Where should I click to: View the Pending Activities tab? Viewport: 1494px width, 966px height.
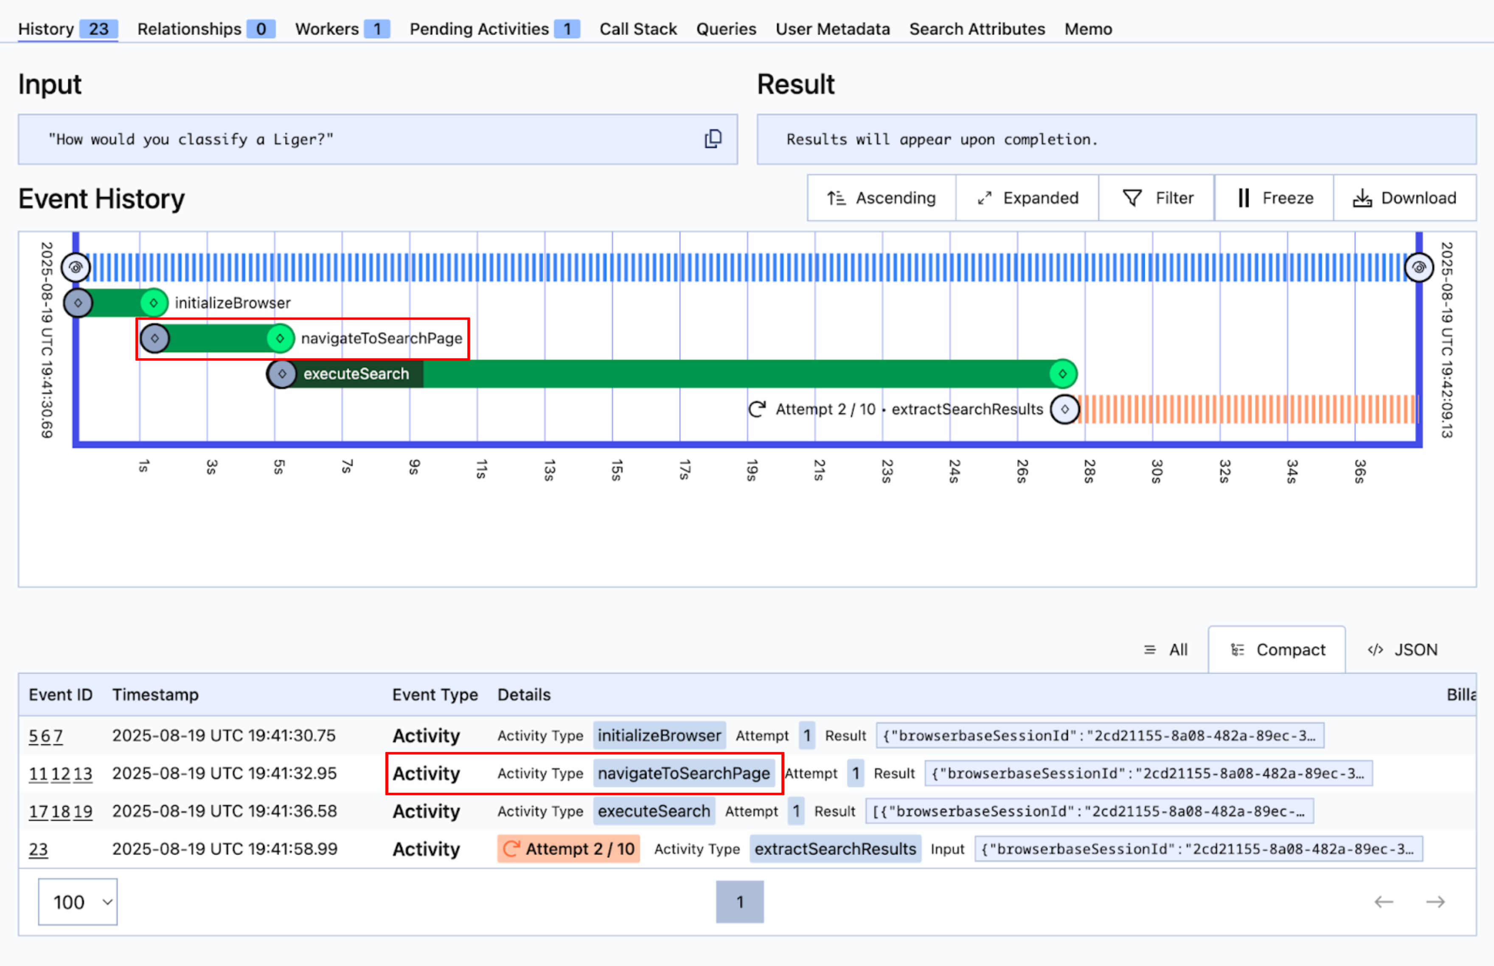point(495,29)
